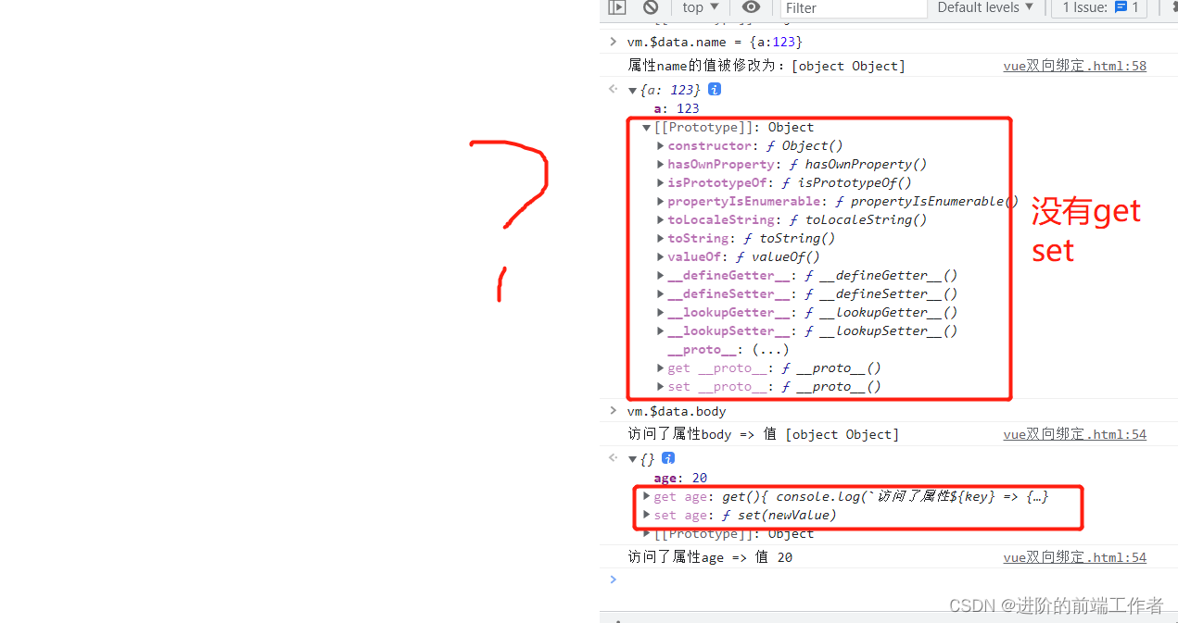Expand the constructor: ƒ Object() entry
The width and height of the screenshot is (1178, 623).
tap(660, 146)
